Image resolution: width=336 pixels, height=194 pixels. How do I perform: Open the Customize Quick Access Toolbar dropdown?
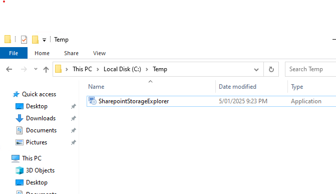[44, 40]
